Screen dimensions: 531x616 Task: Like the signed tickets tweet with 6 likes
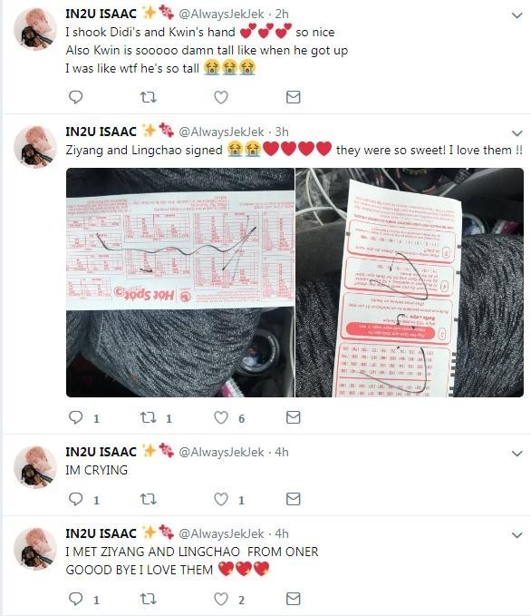click(x=221, y=417)
